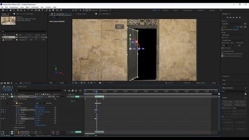Image resolution: width=249 pixels, height=140 pixels.
Task: Take a snapshot with the camera icon
Action: (x=100, y=83)
